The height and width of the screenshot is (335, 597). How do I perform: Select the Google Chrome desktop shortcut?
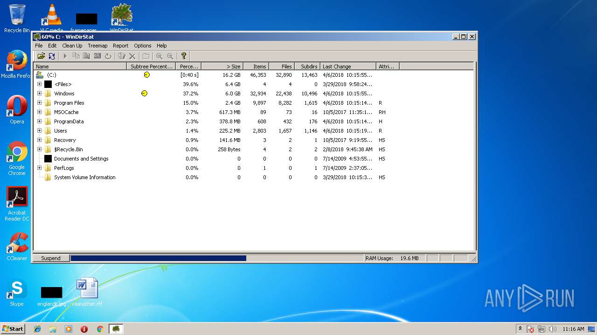tap(17, 158)
